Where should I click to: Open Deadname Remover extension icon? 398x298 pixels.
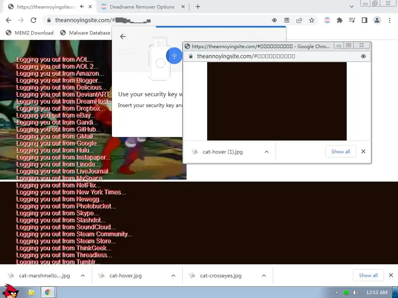327,20
